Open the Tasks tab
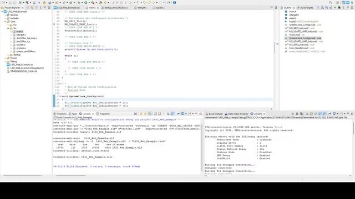The height and width of the screenshot is (199, 355). [x=73, y=114]
